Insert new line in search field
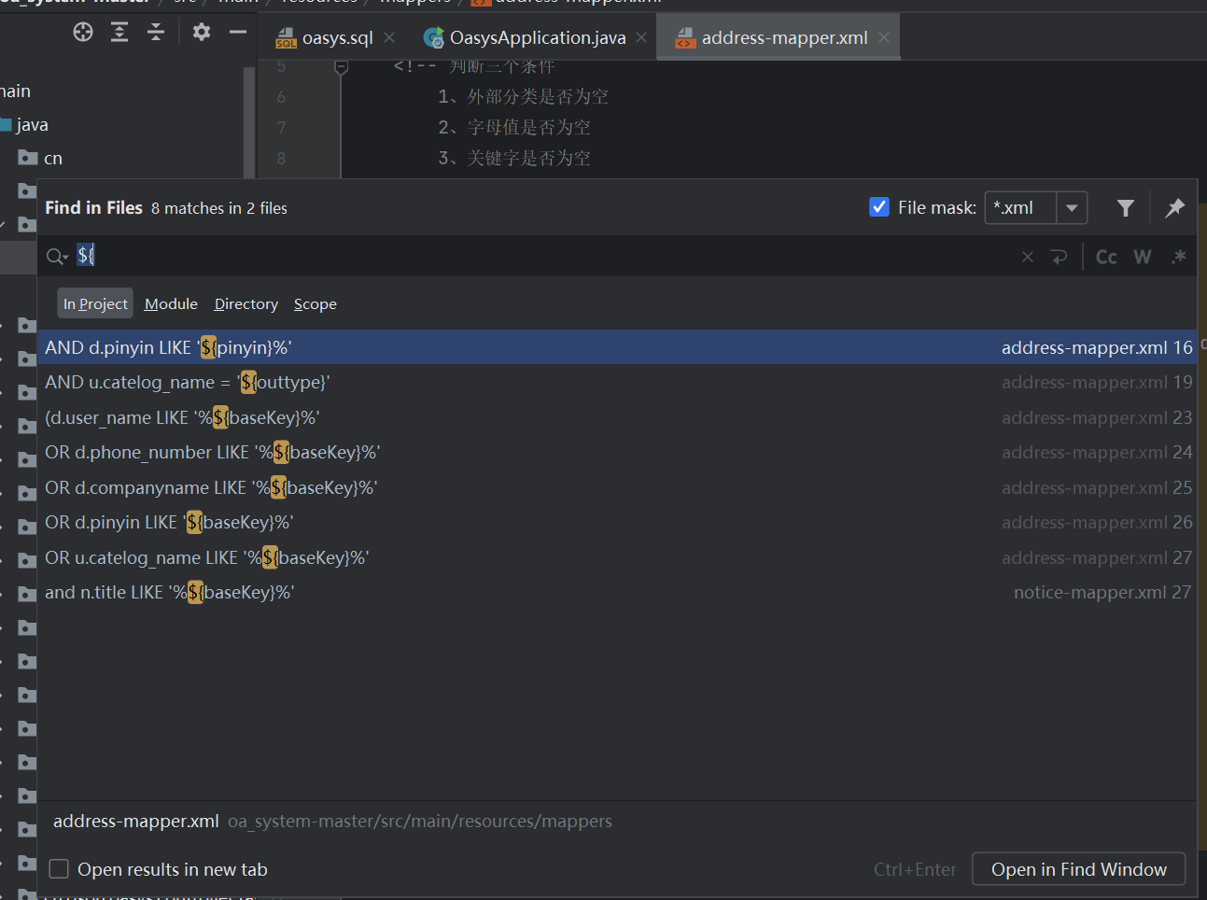Viewport: 1207px width, 900px height. pos(1059,257)
